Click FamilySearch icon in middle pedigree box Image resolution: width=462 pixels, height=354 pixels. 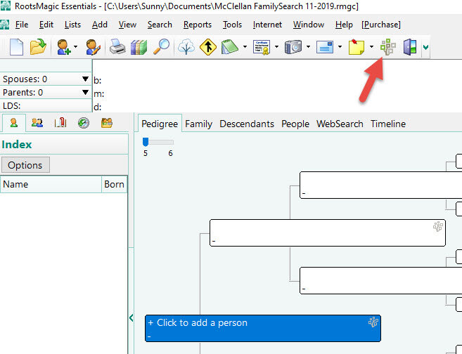click(438, 227)
